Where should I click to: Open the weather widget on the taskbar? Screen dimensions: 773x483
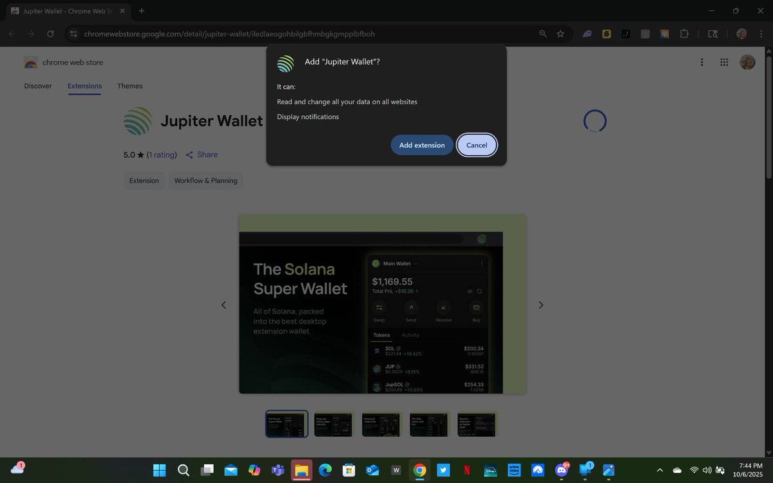17,469
